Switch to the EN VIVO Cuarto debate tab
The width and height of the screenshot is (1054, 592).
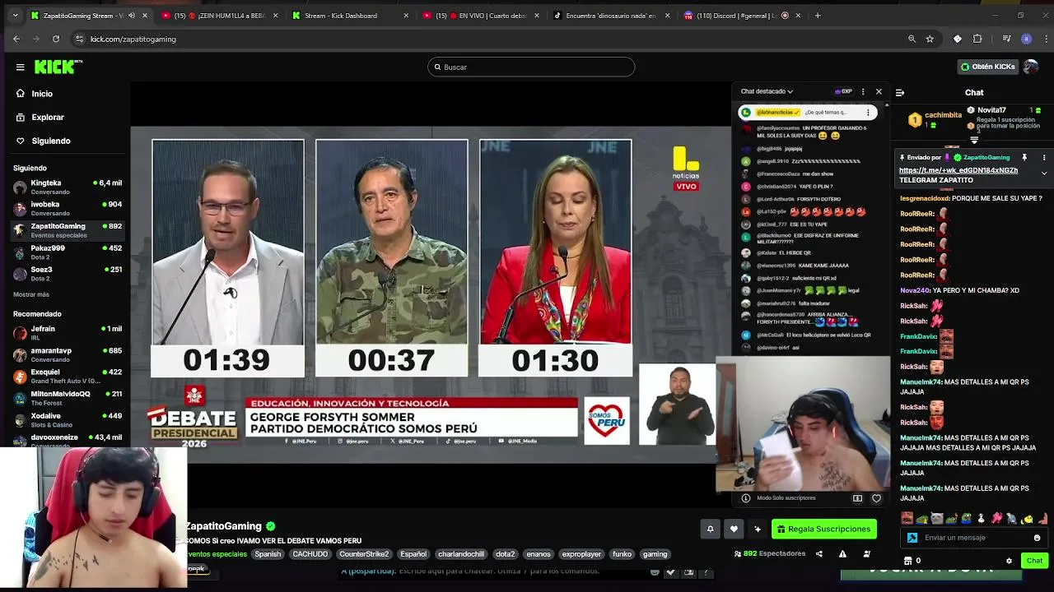(482, 16)
